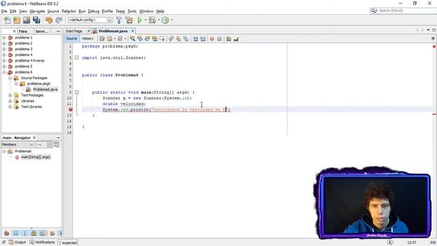This screenshot has width=437, height=246.
Task: Minimize the Navigator panel
Action: pos(58,138)
